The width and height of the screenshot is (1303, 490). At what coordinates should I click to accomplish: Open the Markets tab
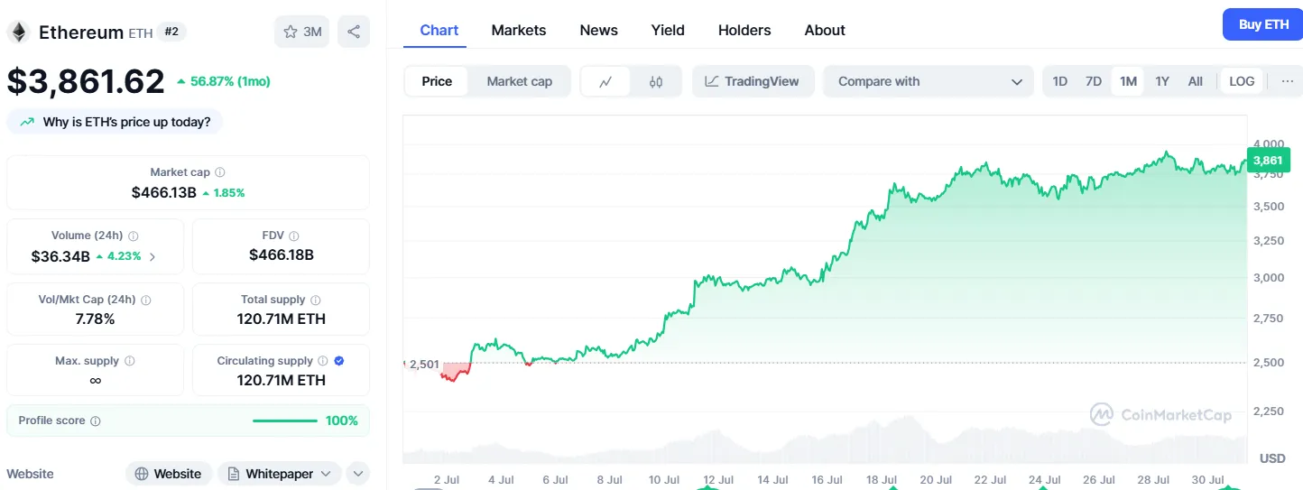click(x=519, y=30)
